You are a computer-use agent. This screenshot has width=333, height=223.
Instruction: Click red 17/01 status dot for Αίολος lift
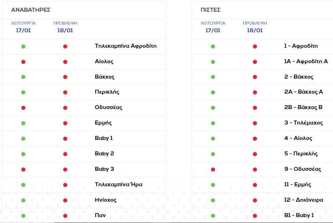pyautogui.click(x=23, y=62)
